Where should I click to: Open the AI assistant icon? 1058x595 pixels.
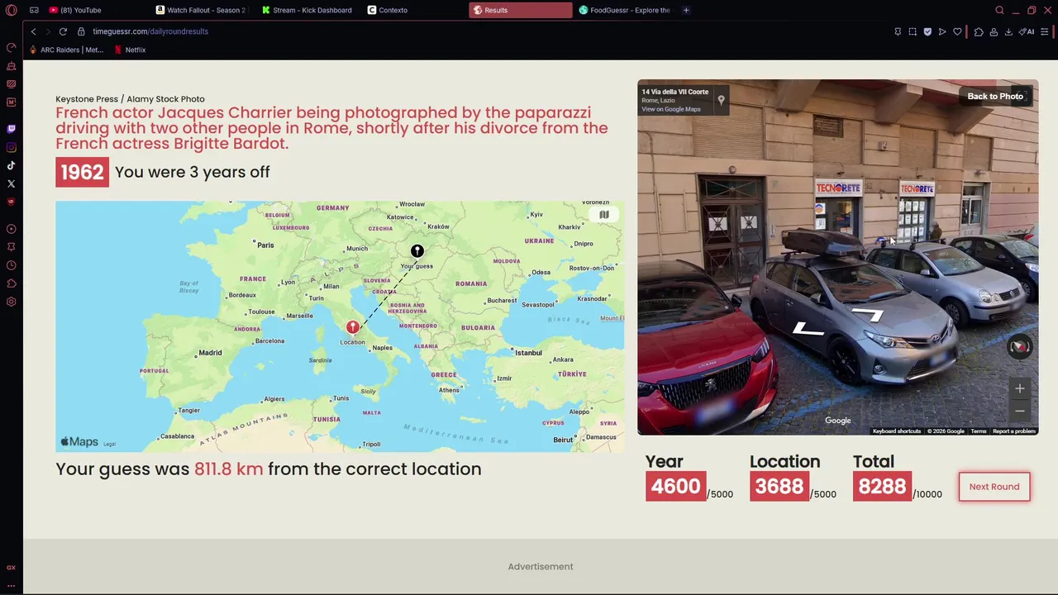click(1027, 31)
